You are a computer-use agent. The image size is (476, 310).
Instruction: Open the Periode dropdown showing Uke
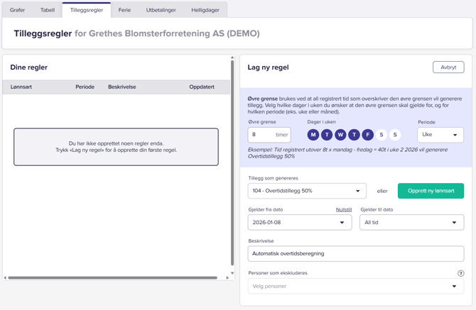click(x=440, y=135)
